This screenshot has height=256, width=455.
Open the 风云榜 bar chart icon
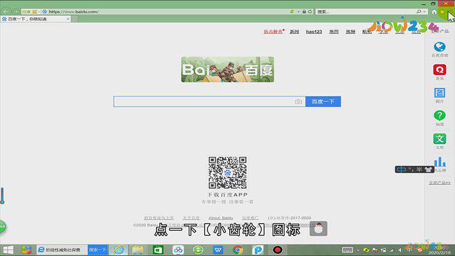440,162
